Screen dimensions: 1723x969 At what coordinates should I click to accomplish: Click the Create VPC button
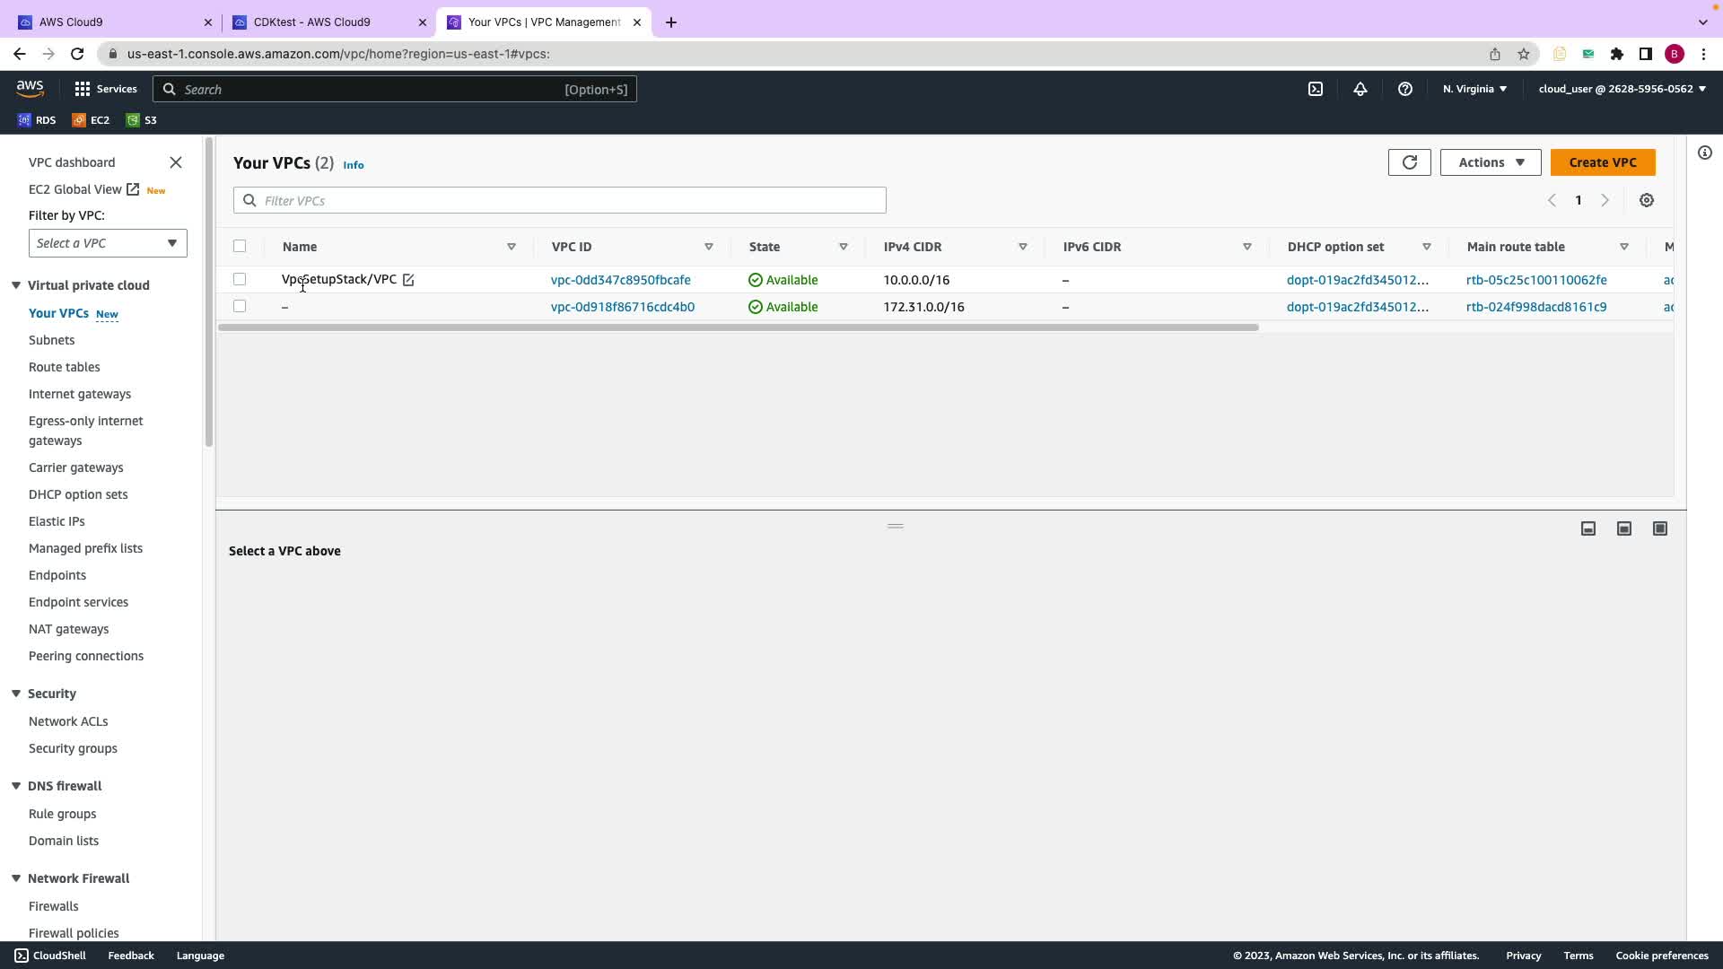1602,162
